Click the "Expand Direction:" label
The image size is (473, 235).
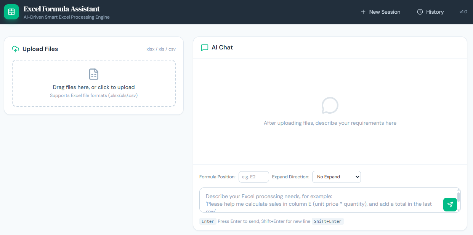[x=291, y=177]
